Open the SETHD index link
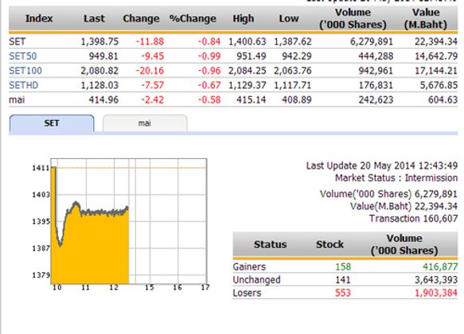Screen dimensions: 464x334 pos(23,85)
